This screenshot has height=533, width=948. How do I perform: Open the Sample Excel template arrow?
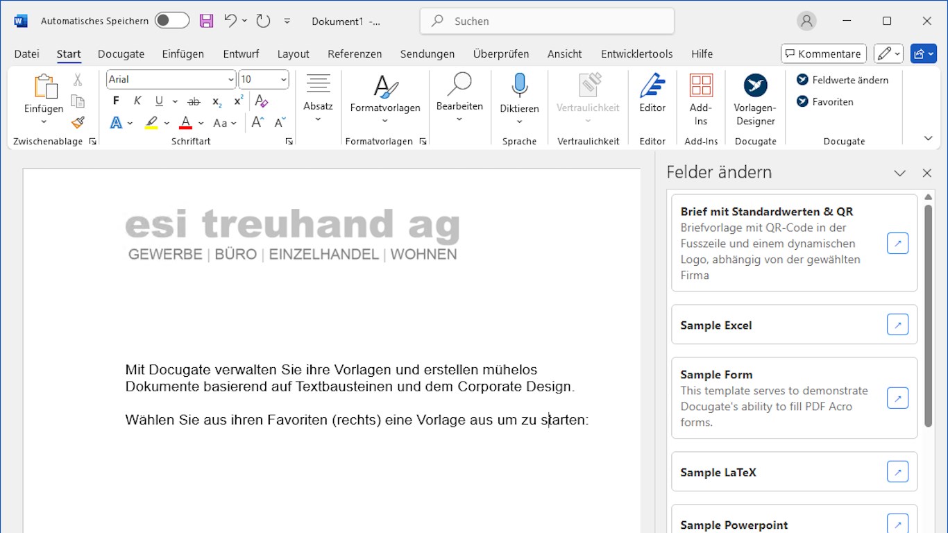[x=897, y=325]
